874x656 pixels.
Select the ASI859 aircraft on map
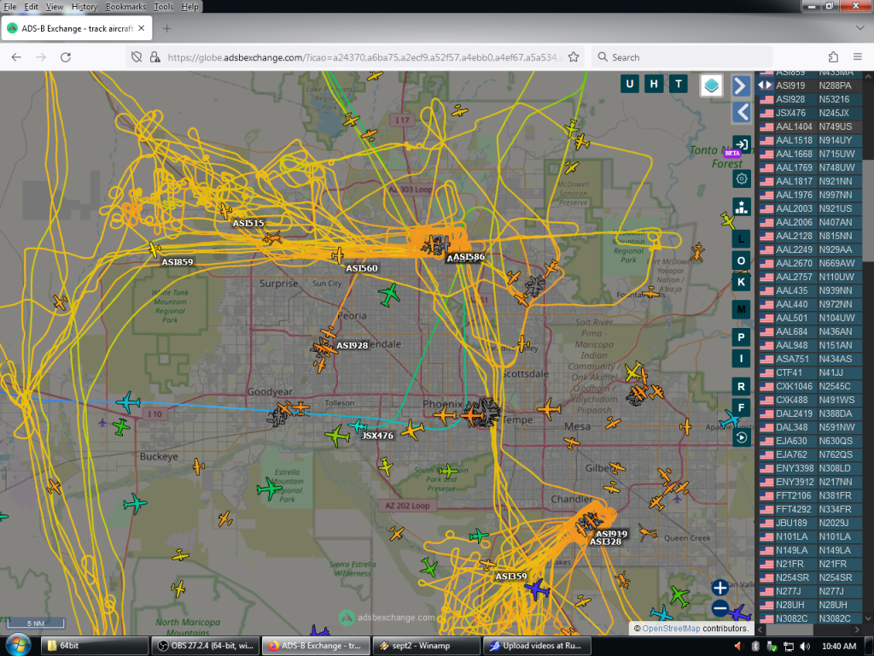point(154,249)
